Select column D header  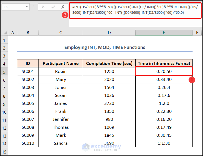coord(109,33)
